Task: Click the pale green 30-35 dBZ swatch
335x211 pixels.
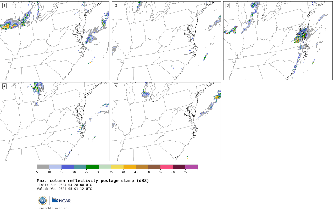Action: (105, 167)
